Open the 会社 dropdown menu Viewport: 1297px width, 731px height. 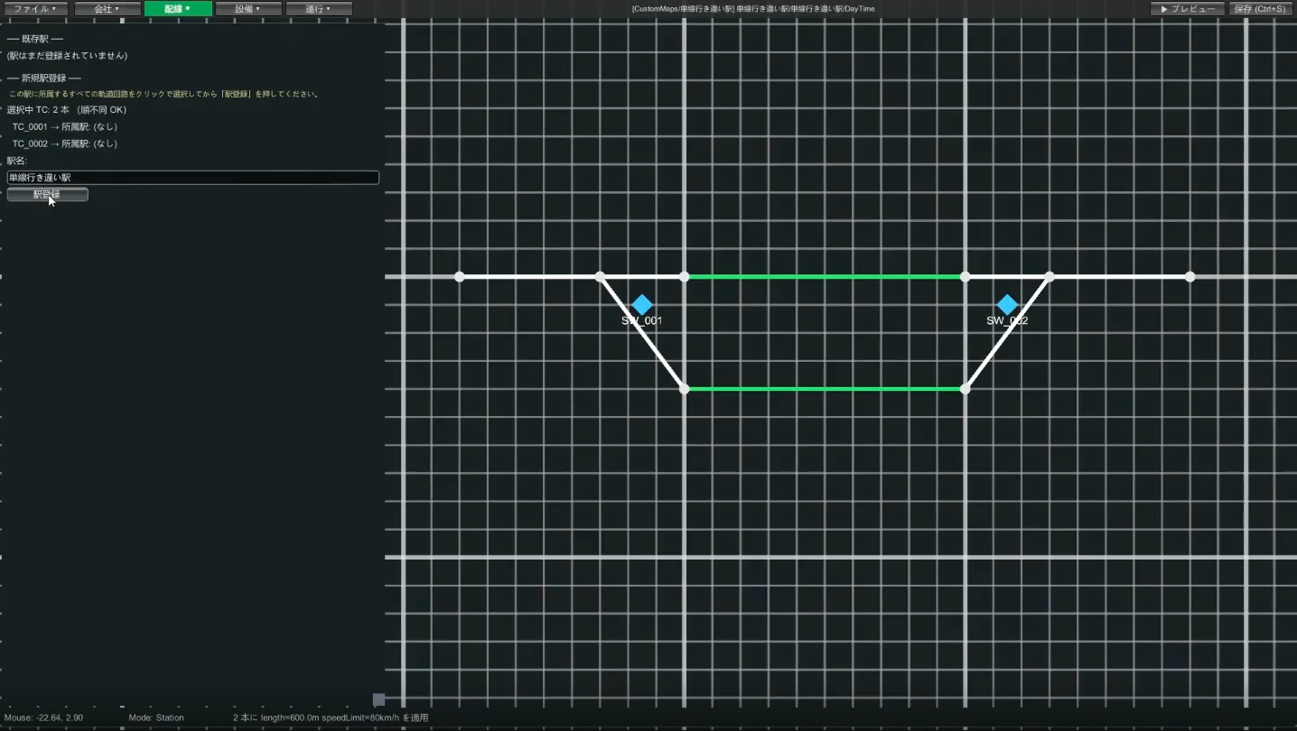(x=107, y=9)
